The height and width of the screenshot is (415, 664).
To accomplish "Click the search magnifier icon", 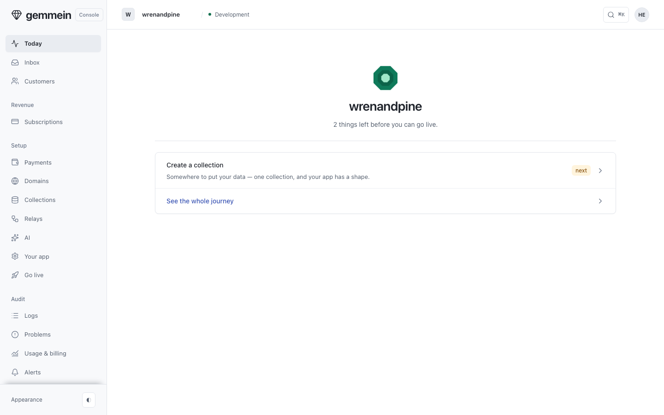I will (611, 15).
